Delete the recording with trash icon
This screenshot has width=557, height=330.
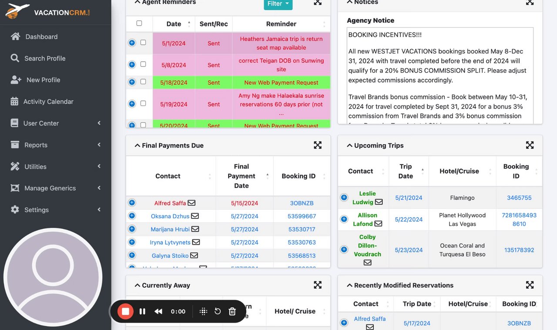[x=232, y=311]
